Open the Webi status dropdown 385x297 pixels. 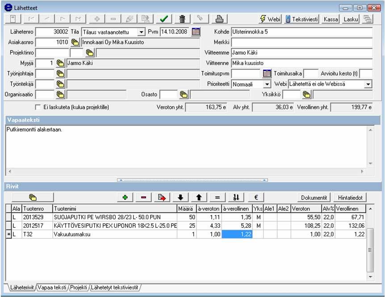click(368, 84)
